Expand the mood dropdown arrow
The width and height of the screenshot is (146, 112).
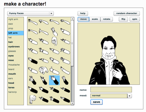click(130, 96)
